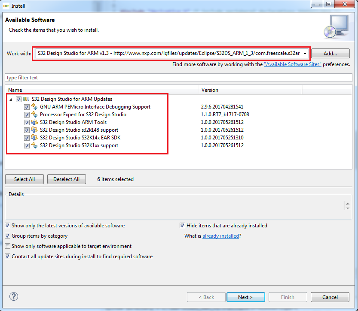Close the Install dialog window
This screenshot has width=358, height=311.
click(345, 4)
